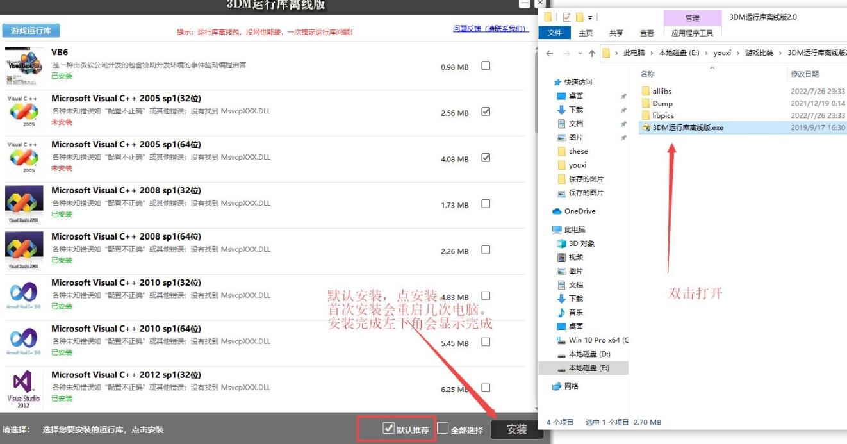Open the Customize Quick Access Toolbar dropdown

coord(589,17)
